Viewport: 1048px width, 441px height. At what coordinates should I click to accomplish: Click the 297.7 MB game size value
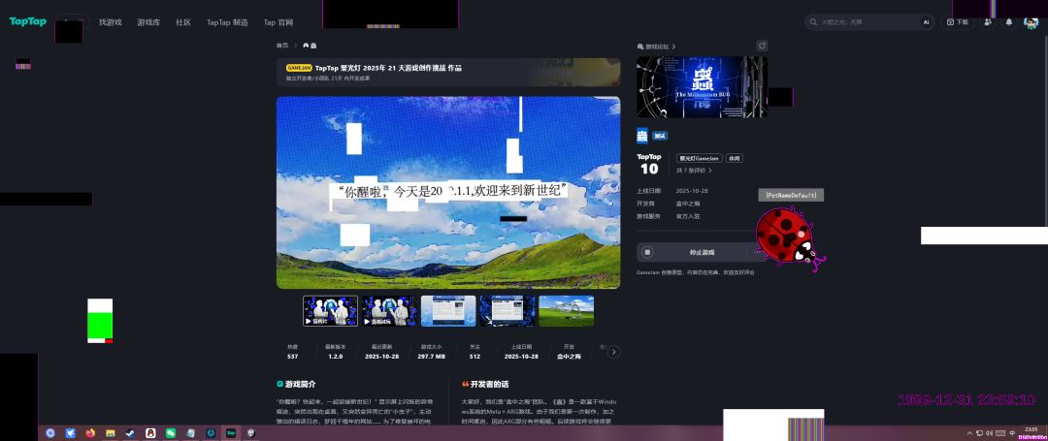[432, 357]
